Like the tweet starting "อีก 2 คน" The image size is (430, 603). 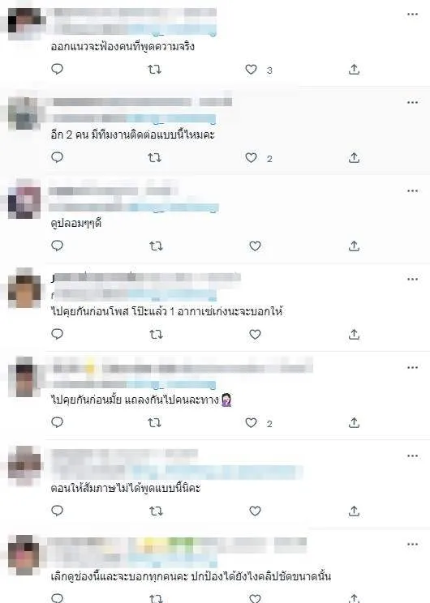[x=251, y=158]
